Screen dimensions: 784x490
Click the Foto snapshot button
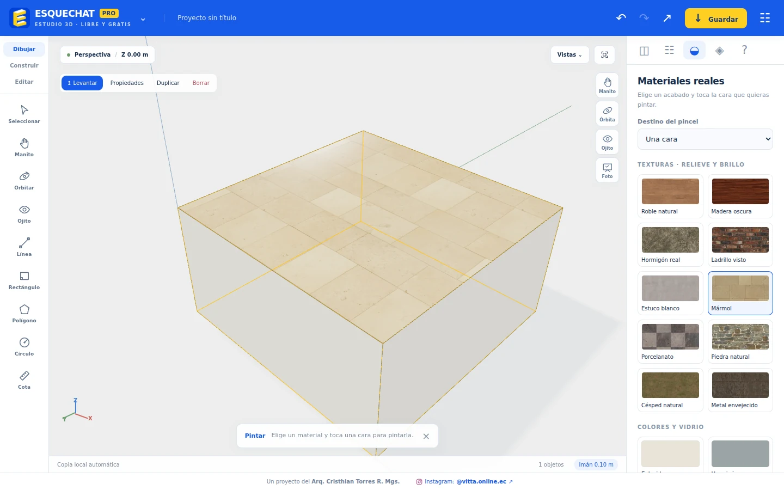(x=607, y=170)
